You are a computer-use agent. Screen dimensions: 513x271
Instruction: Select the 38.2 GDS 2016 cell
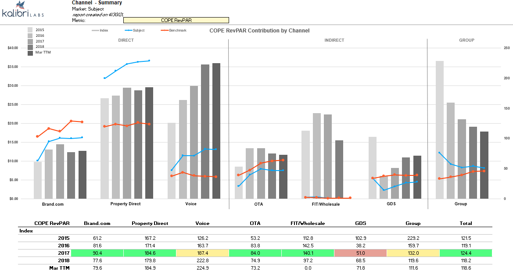pos(361,246)
